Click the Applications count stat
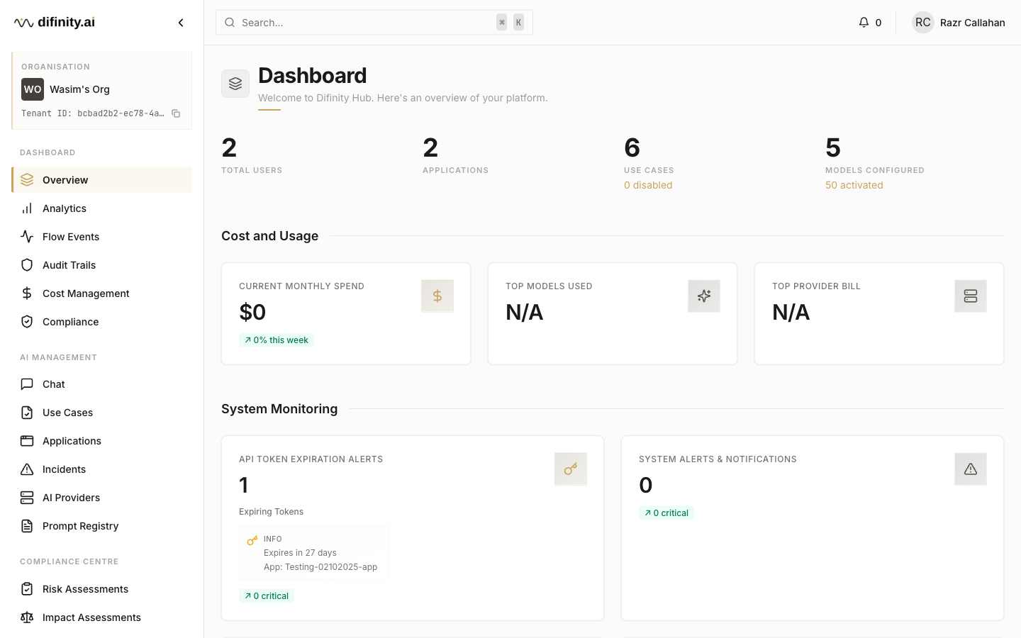 point(455,155)
